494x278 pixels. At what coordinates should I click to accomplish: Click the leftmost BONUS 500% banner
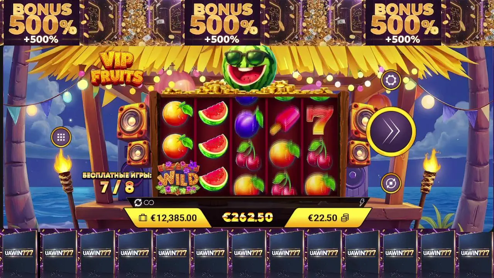click(41, 23)
